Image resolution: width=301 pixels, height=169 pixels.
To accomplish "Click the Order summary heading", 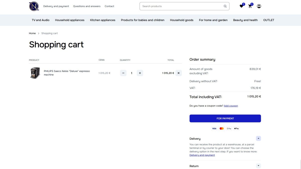I will 202,60.
